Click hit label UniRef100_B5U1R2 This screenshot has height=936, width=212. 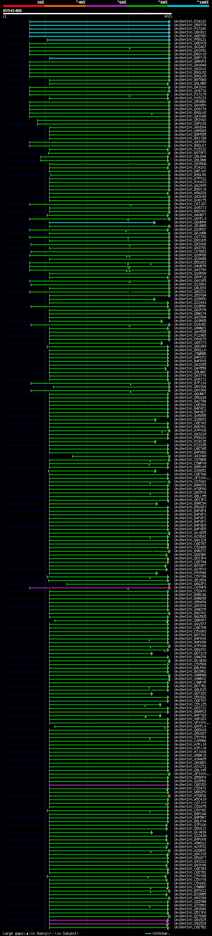(190, 262)
